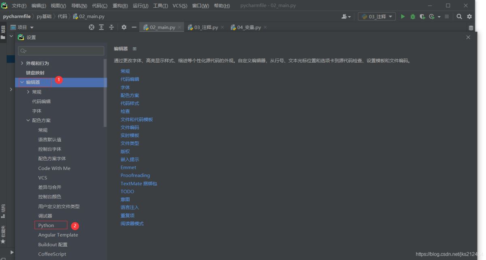Collapse the 配色方案 settings node

click(x=28, y=120)
